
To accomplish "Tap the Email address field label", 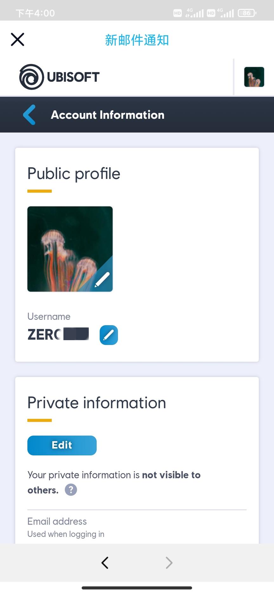I will 57,521.
